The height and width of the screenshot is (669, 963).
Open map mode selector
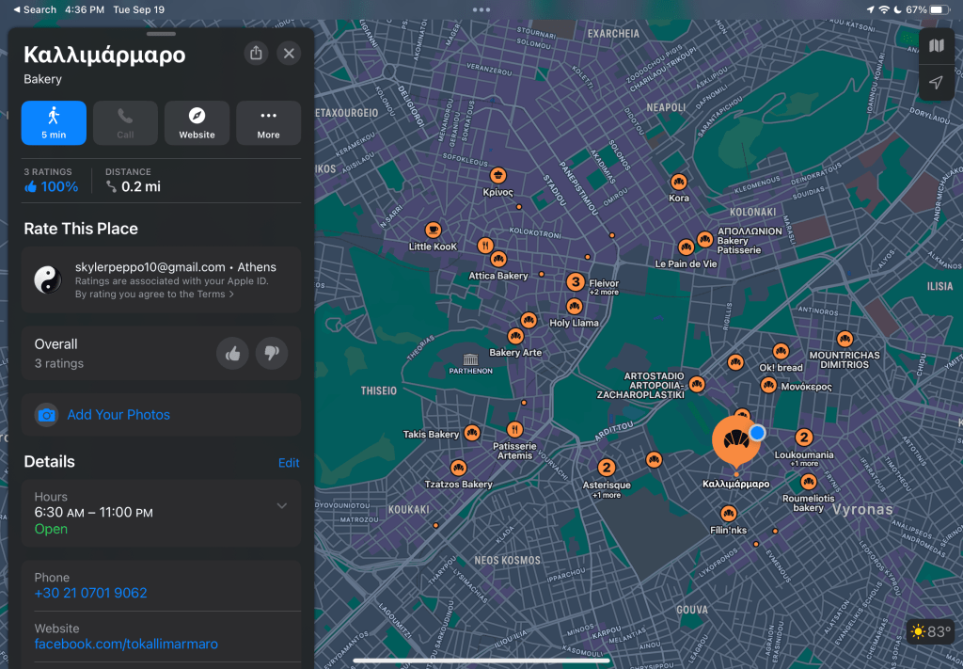(936, 46)
